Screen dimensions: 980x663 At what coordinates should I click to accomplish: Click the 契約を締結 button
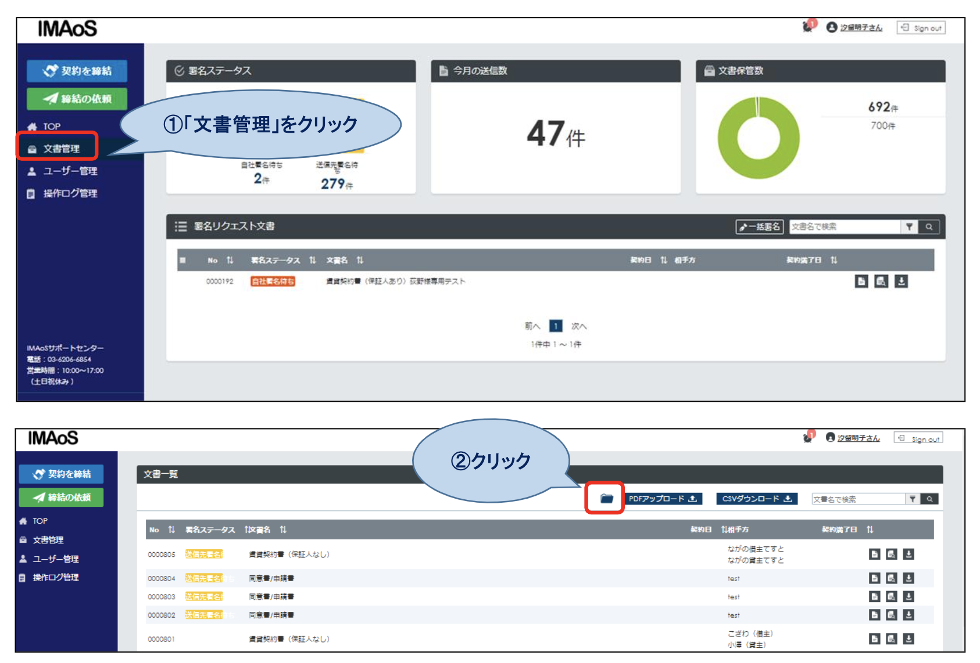[77, 71]
